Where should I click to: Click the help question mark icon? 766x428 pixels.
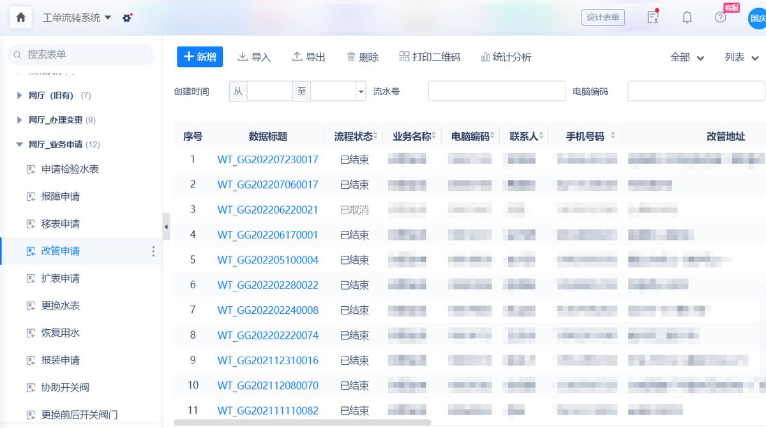coord(720,17)
